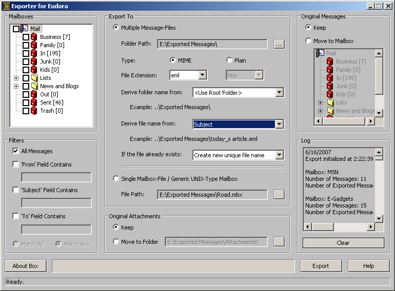Click the News and Blogs folder icon
The height and width of the screenshot is (291, 395).
34,86
